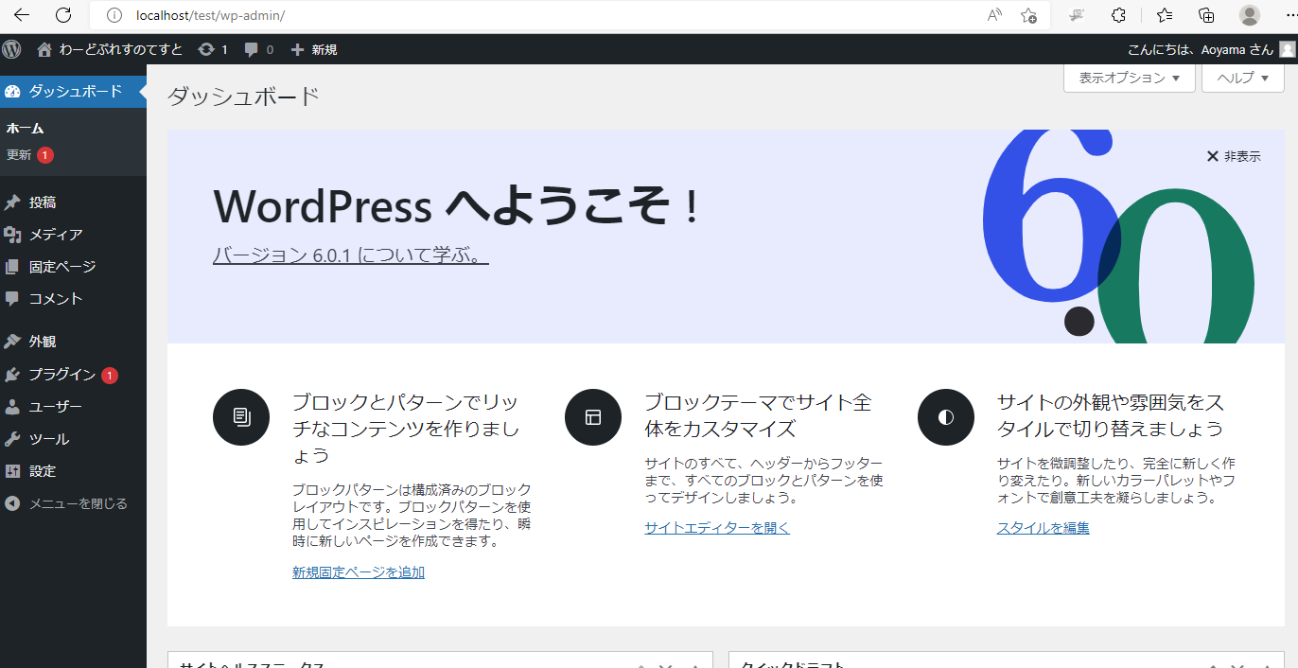Viewport: 1298px width, 668px height.
Task: Click the browser address bar URL
Action: (x=210, y=15)
